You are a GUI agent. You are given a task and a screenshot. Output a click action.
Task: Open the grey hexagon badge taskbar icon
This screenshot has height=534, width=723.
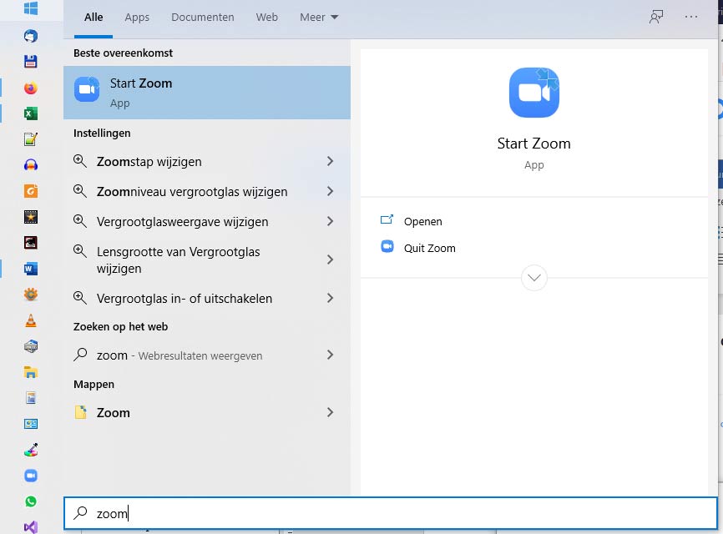31,346
